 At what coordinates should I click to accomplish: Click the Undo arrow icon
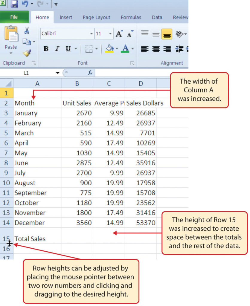click(25, 4)
